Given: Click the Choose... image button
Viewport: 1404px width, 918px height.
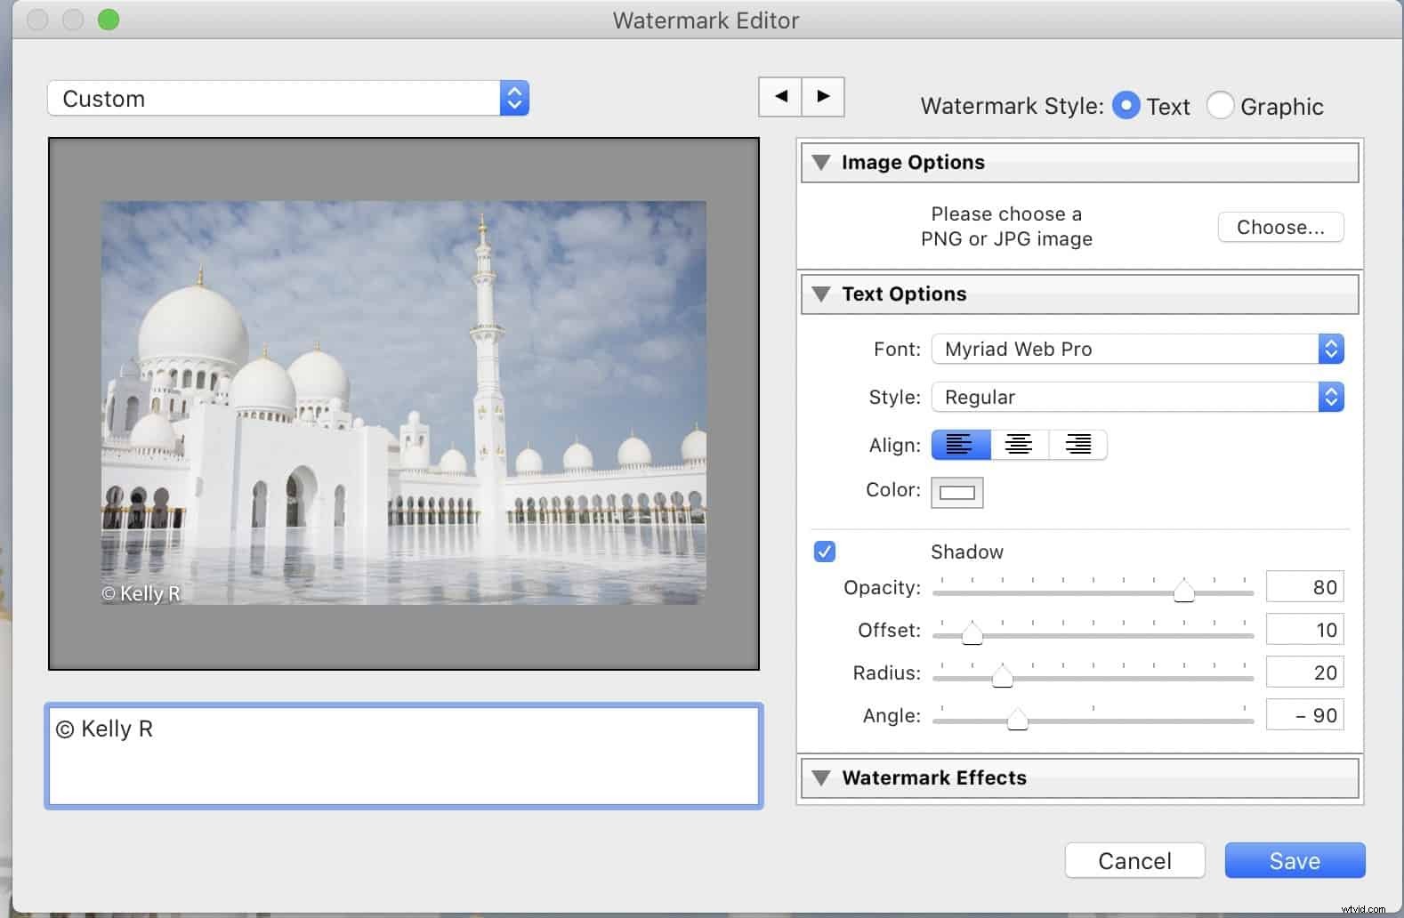Looking at the screenshot, I should click(x=1280, y=227).
